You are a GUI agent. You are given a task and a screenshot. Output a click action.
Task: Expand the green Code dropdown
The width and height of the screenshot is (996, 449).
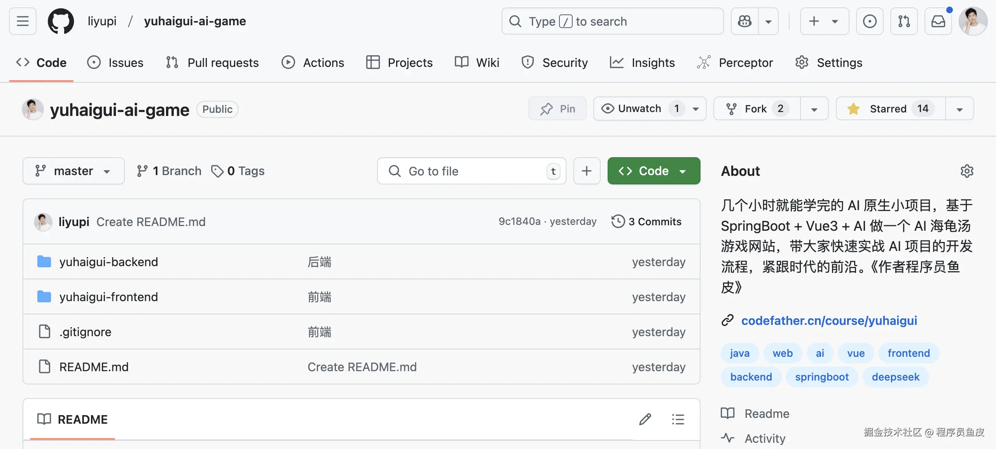click(x=654, y=171)
